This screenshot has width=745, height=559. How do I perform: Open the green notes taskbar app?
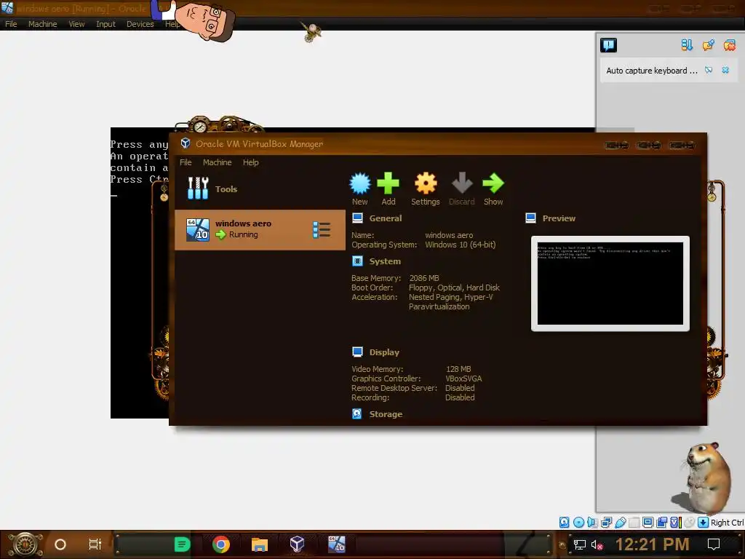point(182,544)
